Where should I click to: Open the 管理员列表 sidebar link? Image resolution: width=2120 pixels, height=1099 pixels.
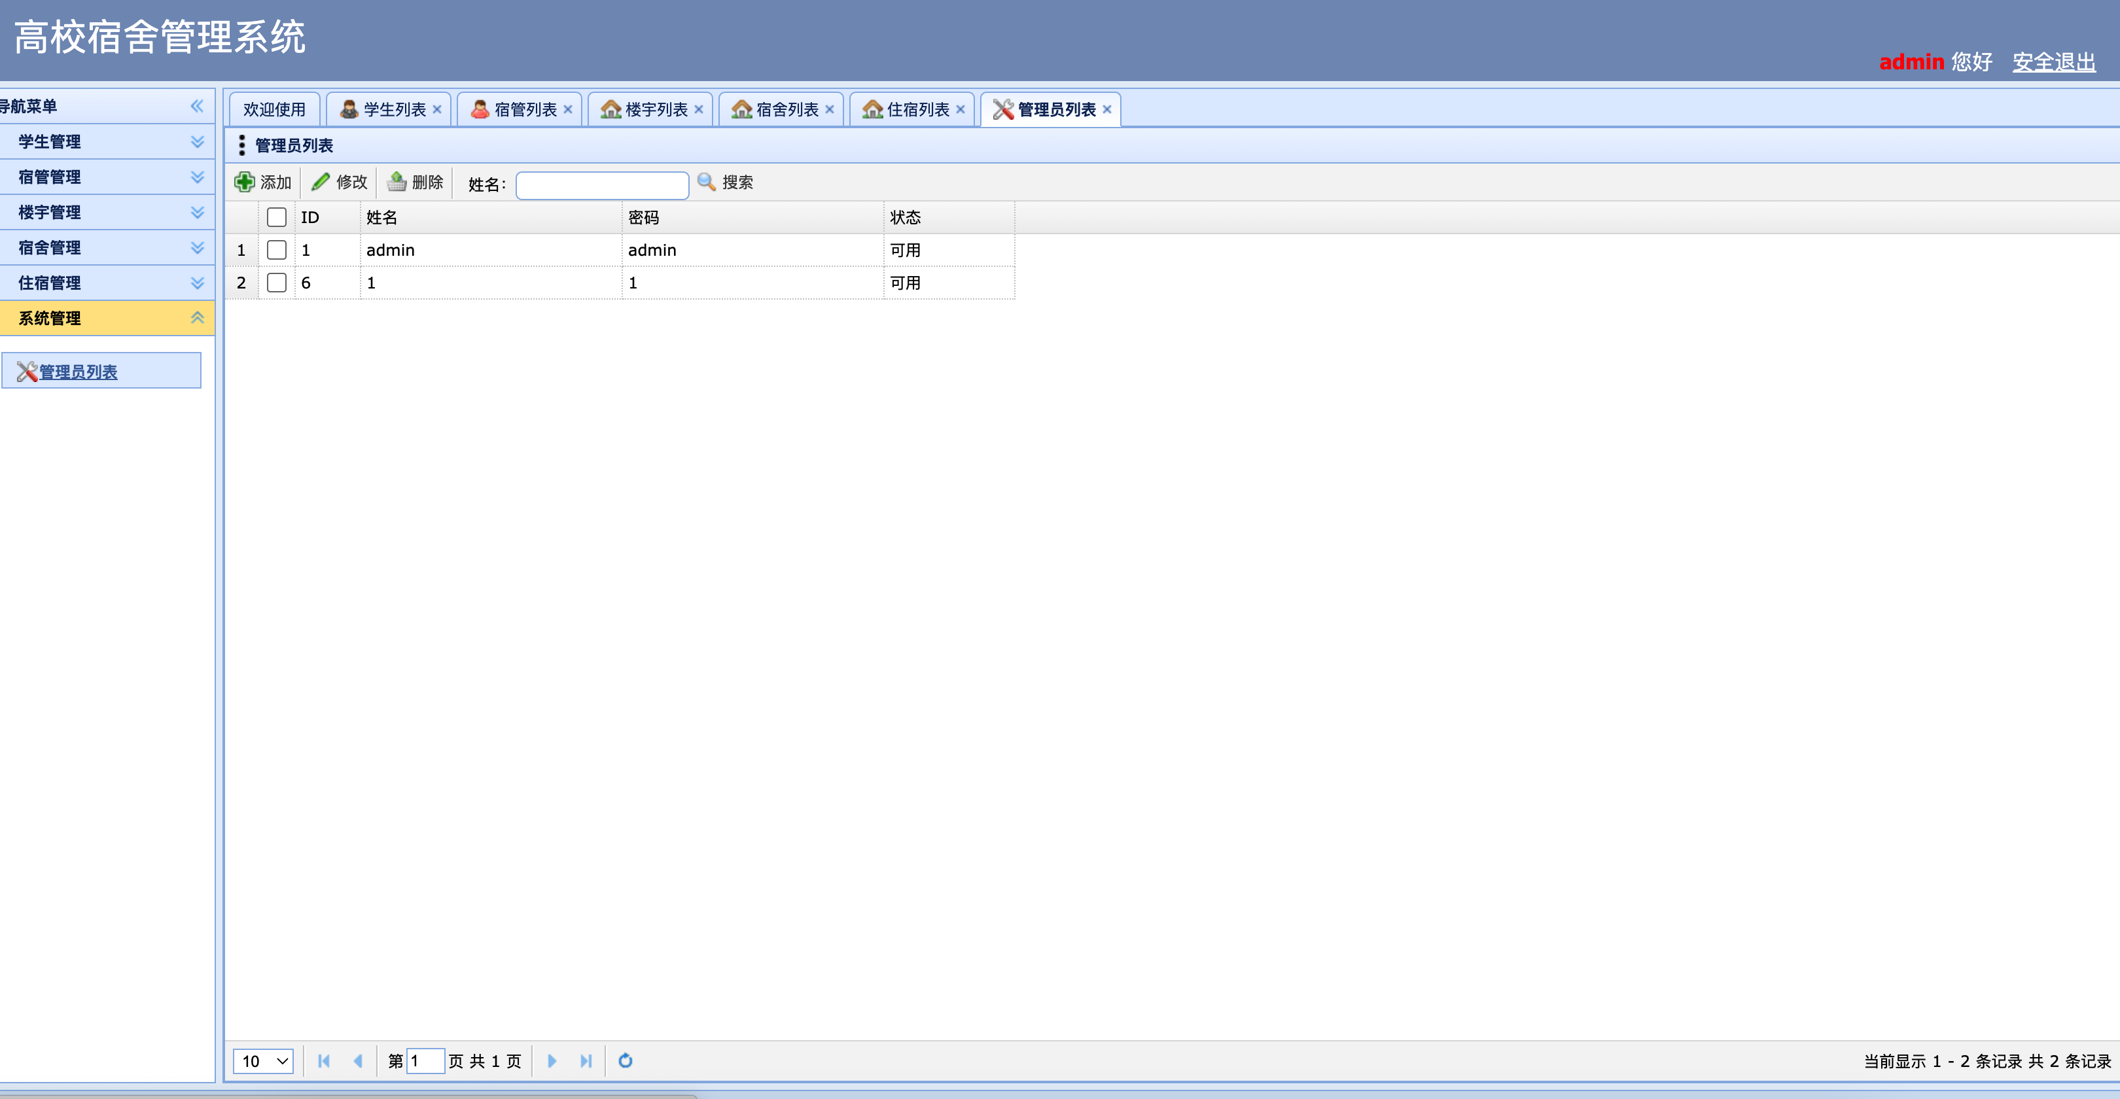point(78,372)
